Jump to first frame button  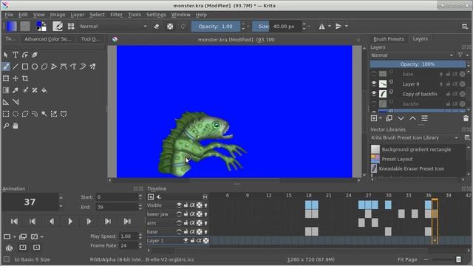pyautogui.click(x=14, y=222)
